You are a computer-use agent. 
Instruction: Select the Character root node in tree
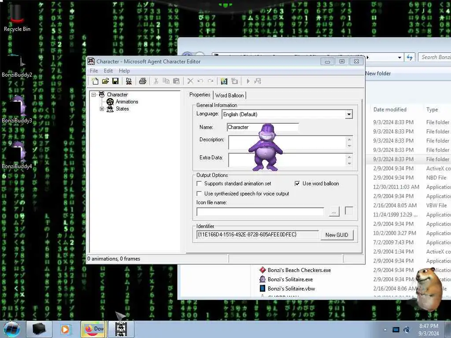[x=117, y=95]
